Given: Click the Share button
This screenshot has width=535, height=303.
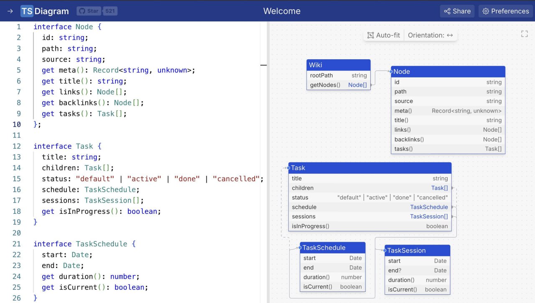Looking at the screenshot, I should (x=457, y=11).
